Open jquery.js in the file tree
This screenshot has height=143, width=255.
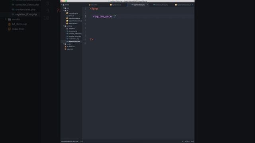pos(71,16)
